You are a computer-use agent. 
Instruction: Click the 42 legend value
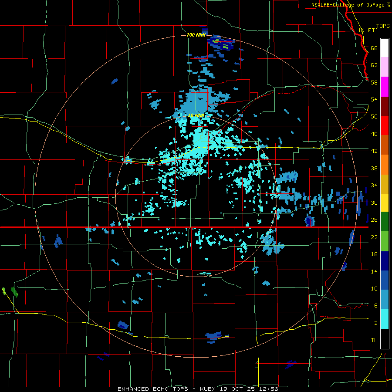(x=374, y=151)
